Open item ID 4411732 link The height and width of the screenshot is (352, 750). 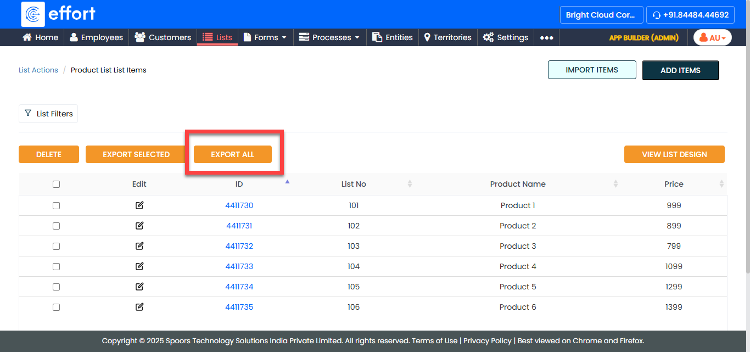click(x=239, y=246)
